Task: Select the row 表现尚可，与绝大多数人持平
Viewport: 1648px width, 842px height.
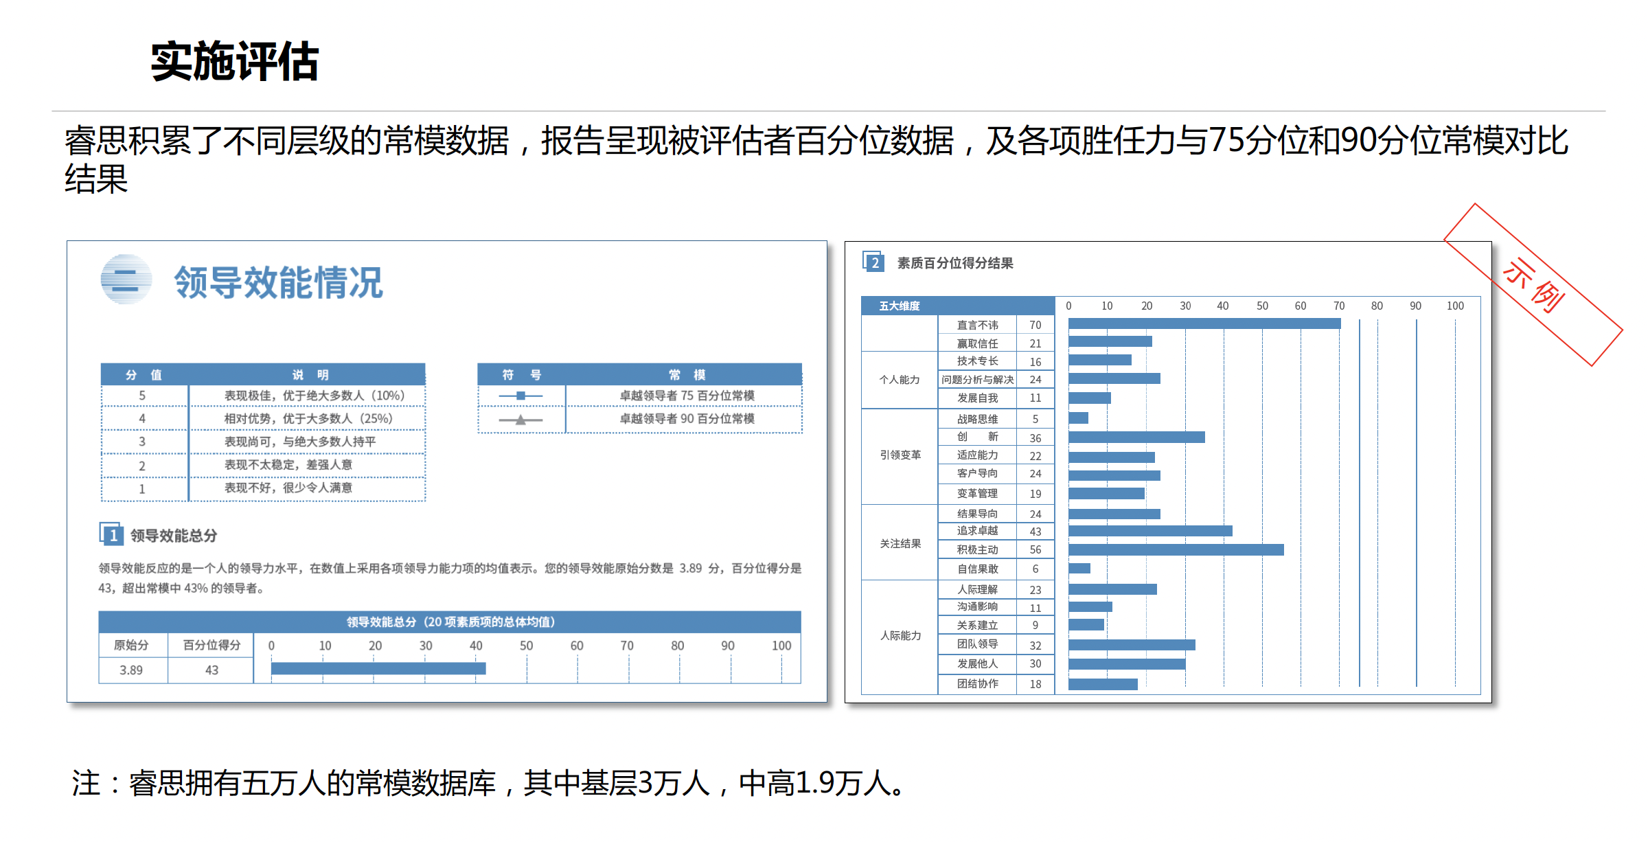Action: [x=263, y=442]
